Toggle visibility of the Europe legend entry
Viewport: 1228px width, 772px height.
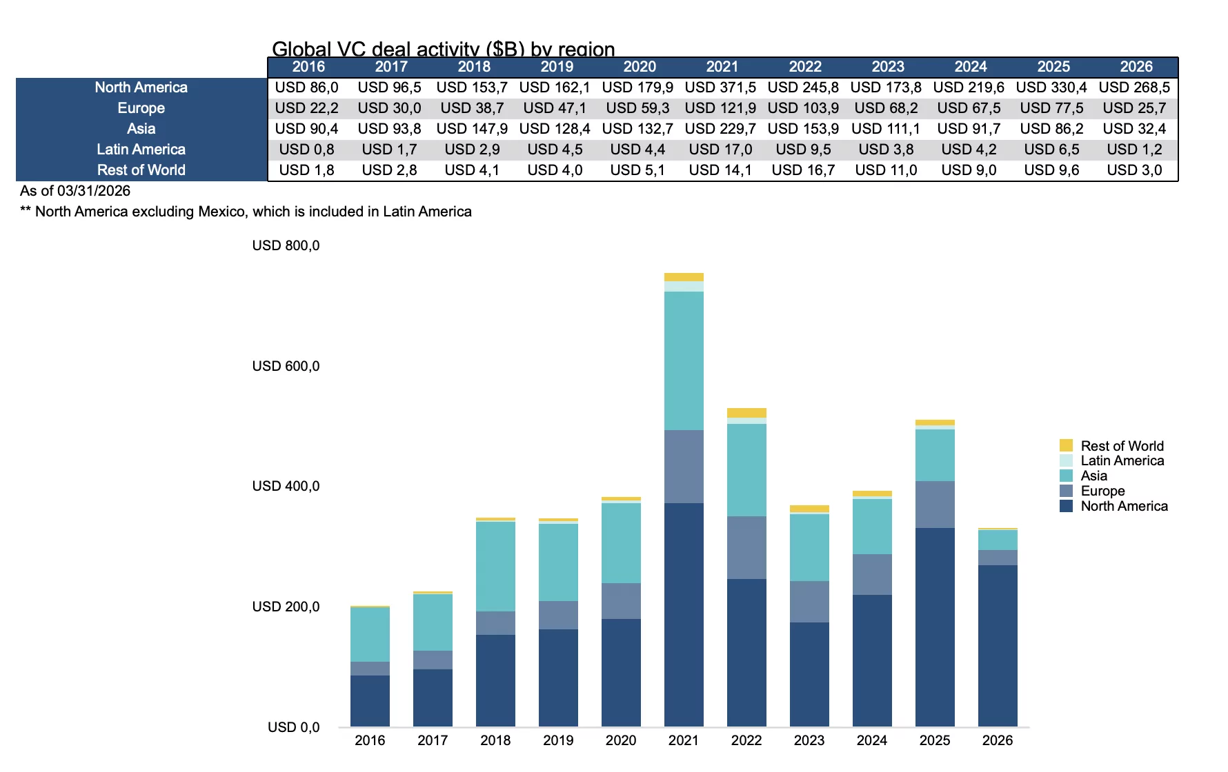coord(1102,491)
